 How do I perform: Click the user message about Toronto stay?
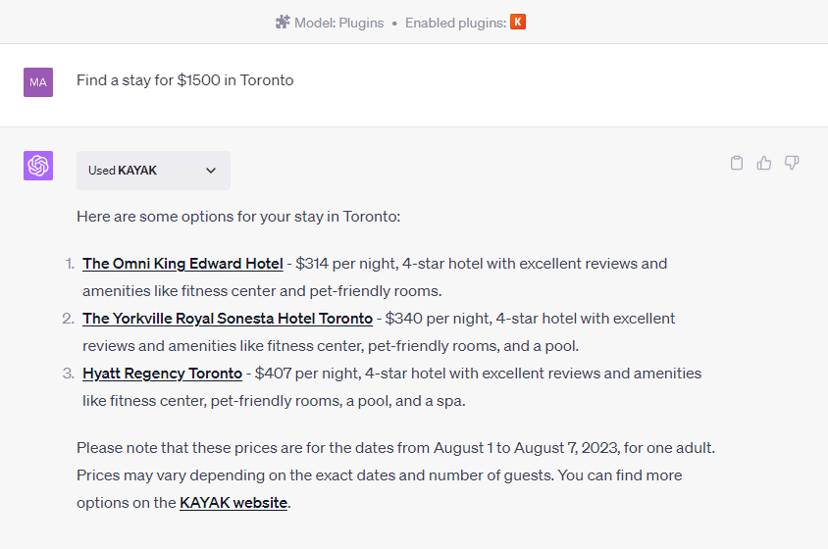coord(185,80)
